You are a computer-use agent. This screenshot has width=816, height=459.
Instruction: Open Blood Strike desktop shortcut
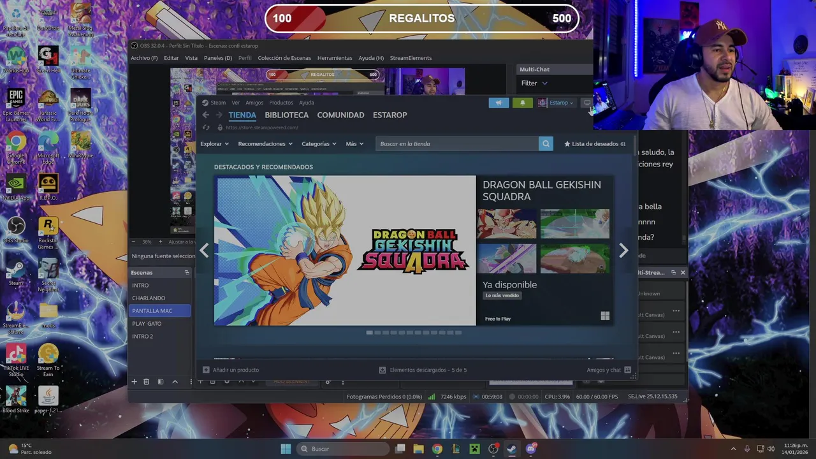coord(16,400)
